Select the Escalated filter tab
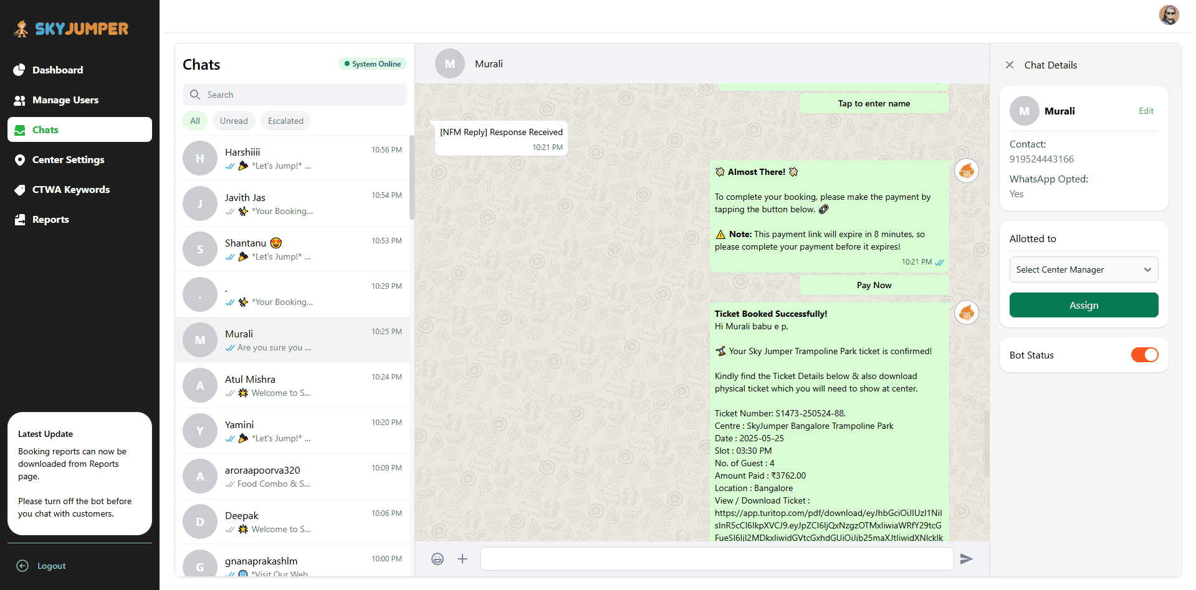This screenshot has width=1196, height=590. 285,120
